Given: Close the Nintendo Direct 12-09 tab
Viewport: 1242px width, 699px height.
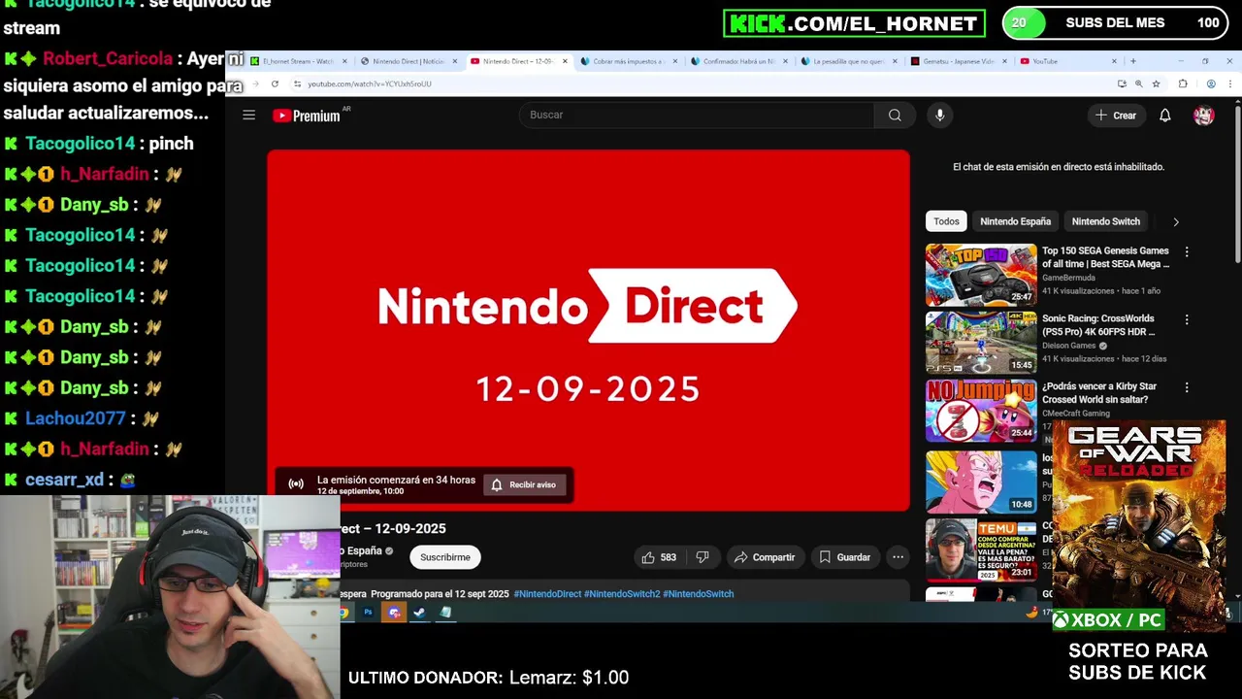Looking at the screenshot, I should 565,61.
